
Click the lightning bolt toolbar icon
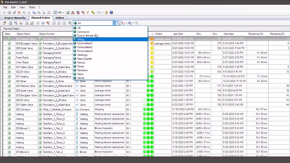point(88,13)
